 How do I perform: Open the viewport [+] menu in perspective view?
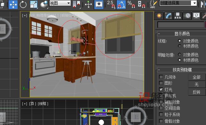pyautogui.click(x=25, y=15)
